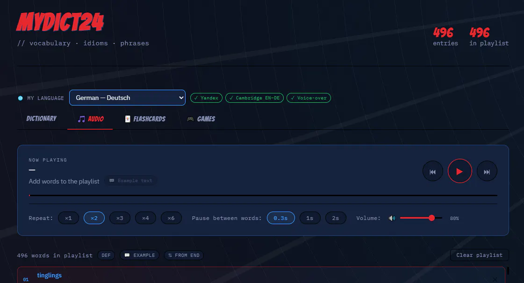Click the Yandex source badge
524x283 pixels.
206,98
